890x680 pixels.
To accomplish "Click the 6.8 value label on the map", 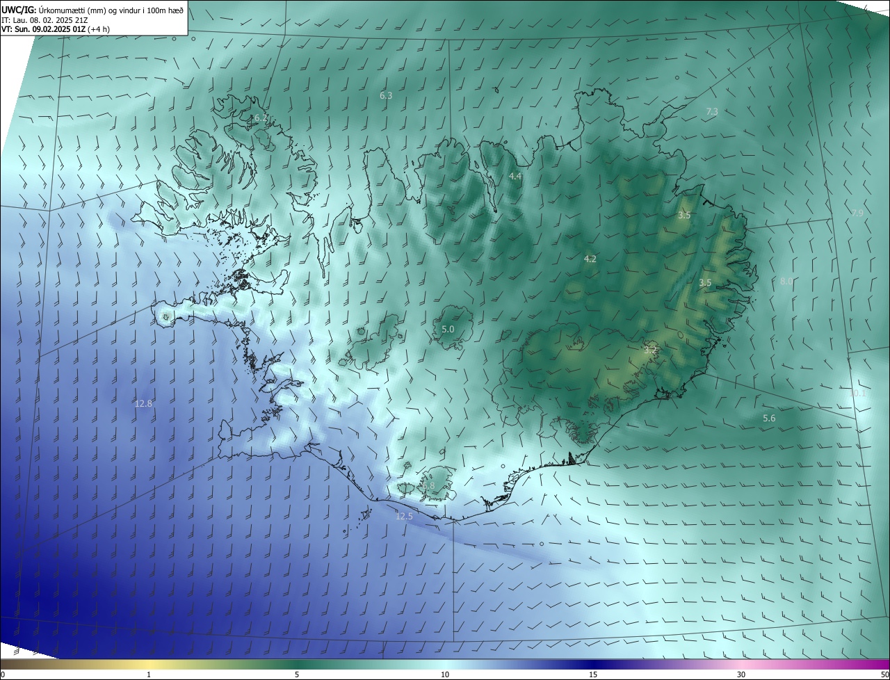I will tap(428, 485).
